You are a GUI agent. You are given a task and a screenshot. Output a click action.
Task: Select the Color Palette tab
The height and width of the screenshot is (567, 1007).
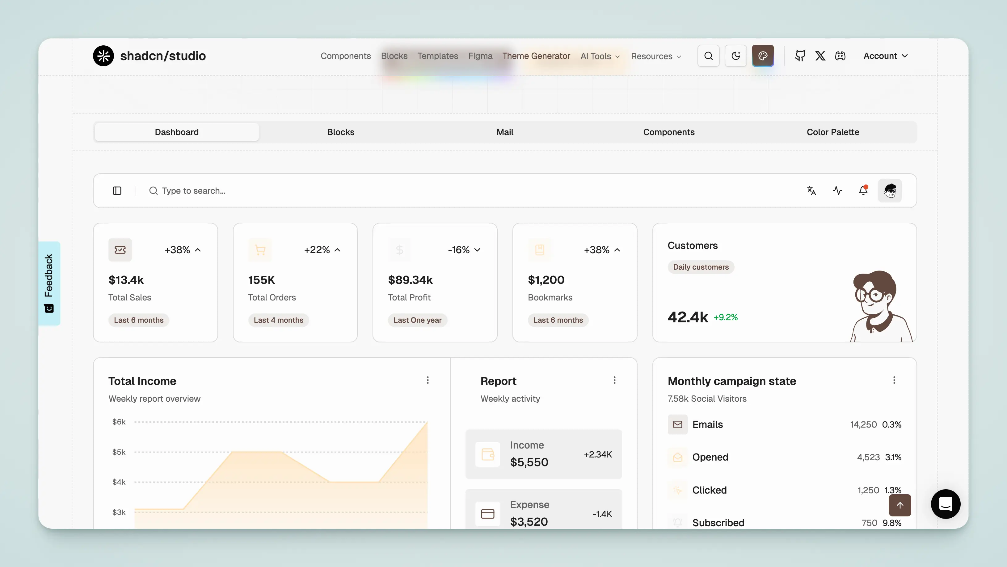pyautogui.click(x=833, y=132)
